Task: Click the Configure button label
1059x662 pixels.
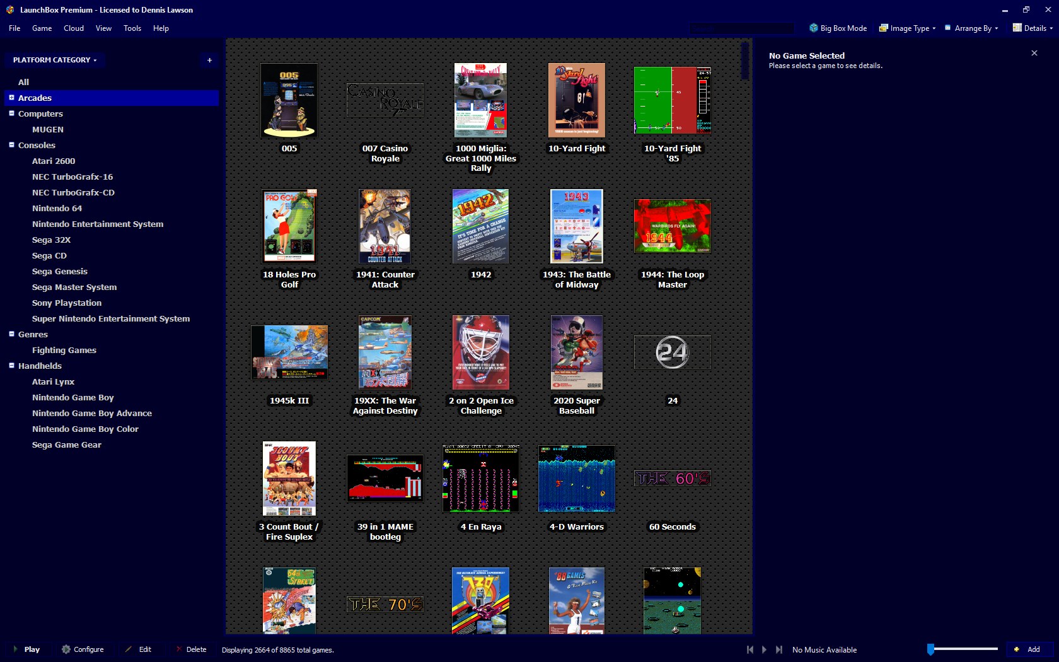Action: pos(89,649)
